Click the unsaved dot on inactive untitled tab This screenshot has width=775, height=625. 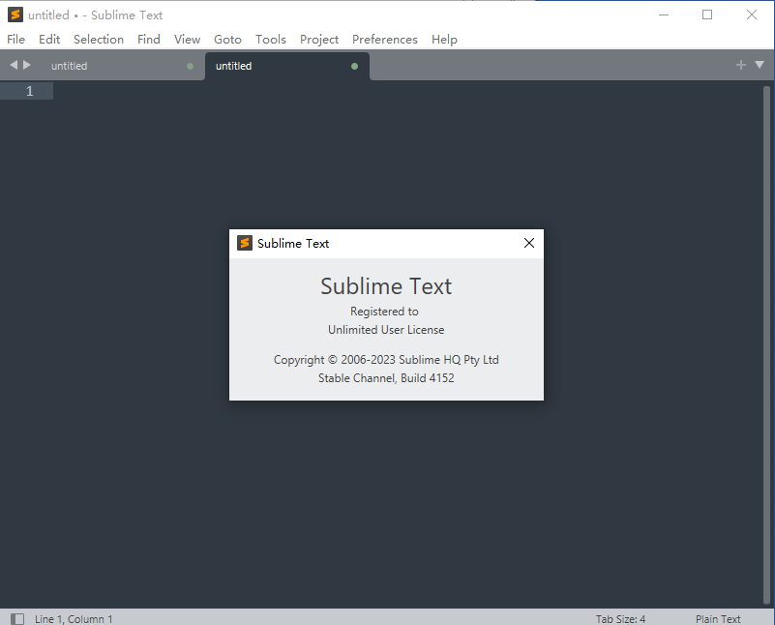click(190, 66)
